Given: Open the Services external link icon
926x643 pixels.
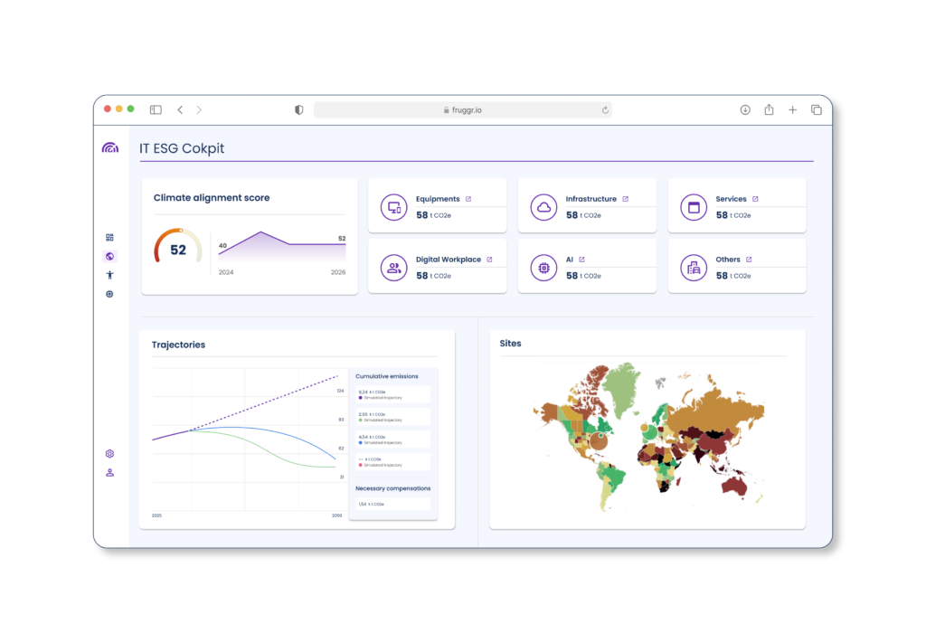Looking at the screenshot, I should pyautogui.click(x=755, y=199).
